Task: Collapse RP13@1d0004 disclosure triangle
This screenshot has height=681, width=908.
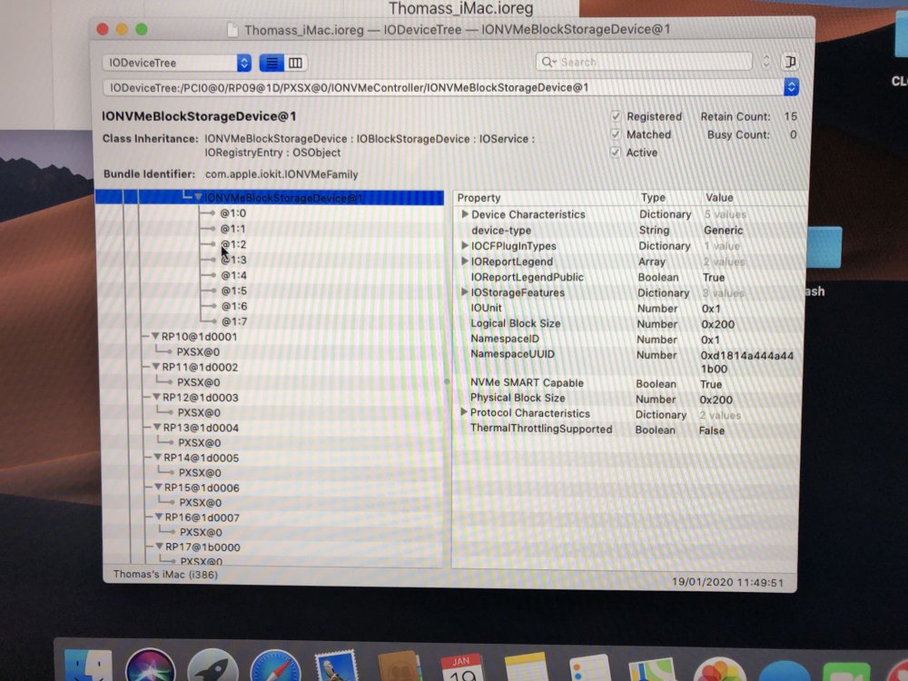Action: point(156,427)
